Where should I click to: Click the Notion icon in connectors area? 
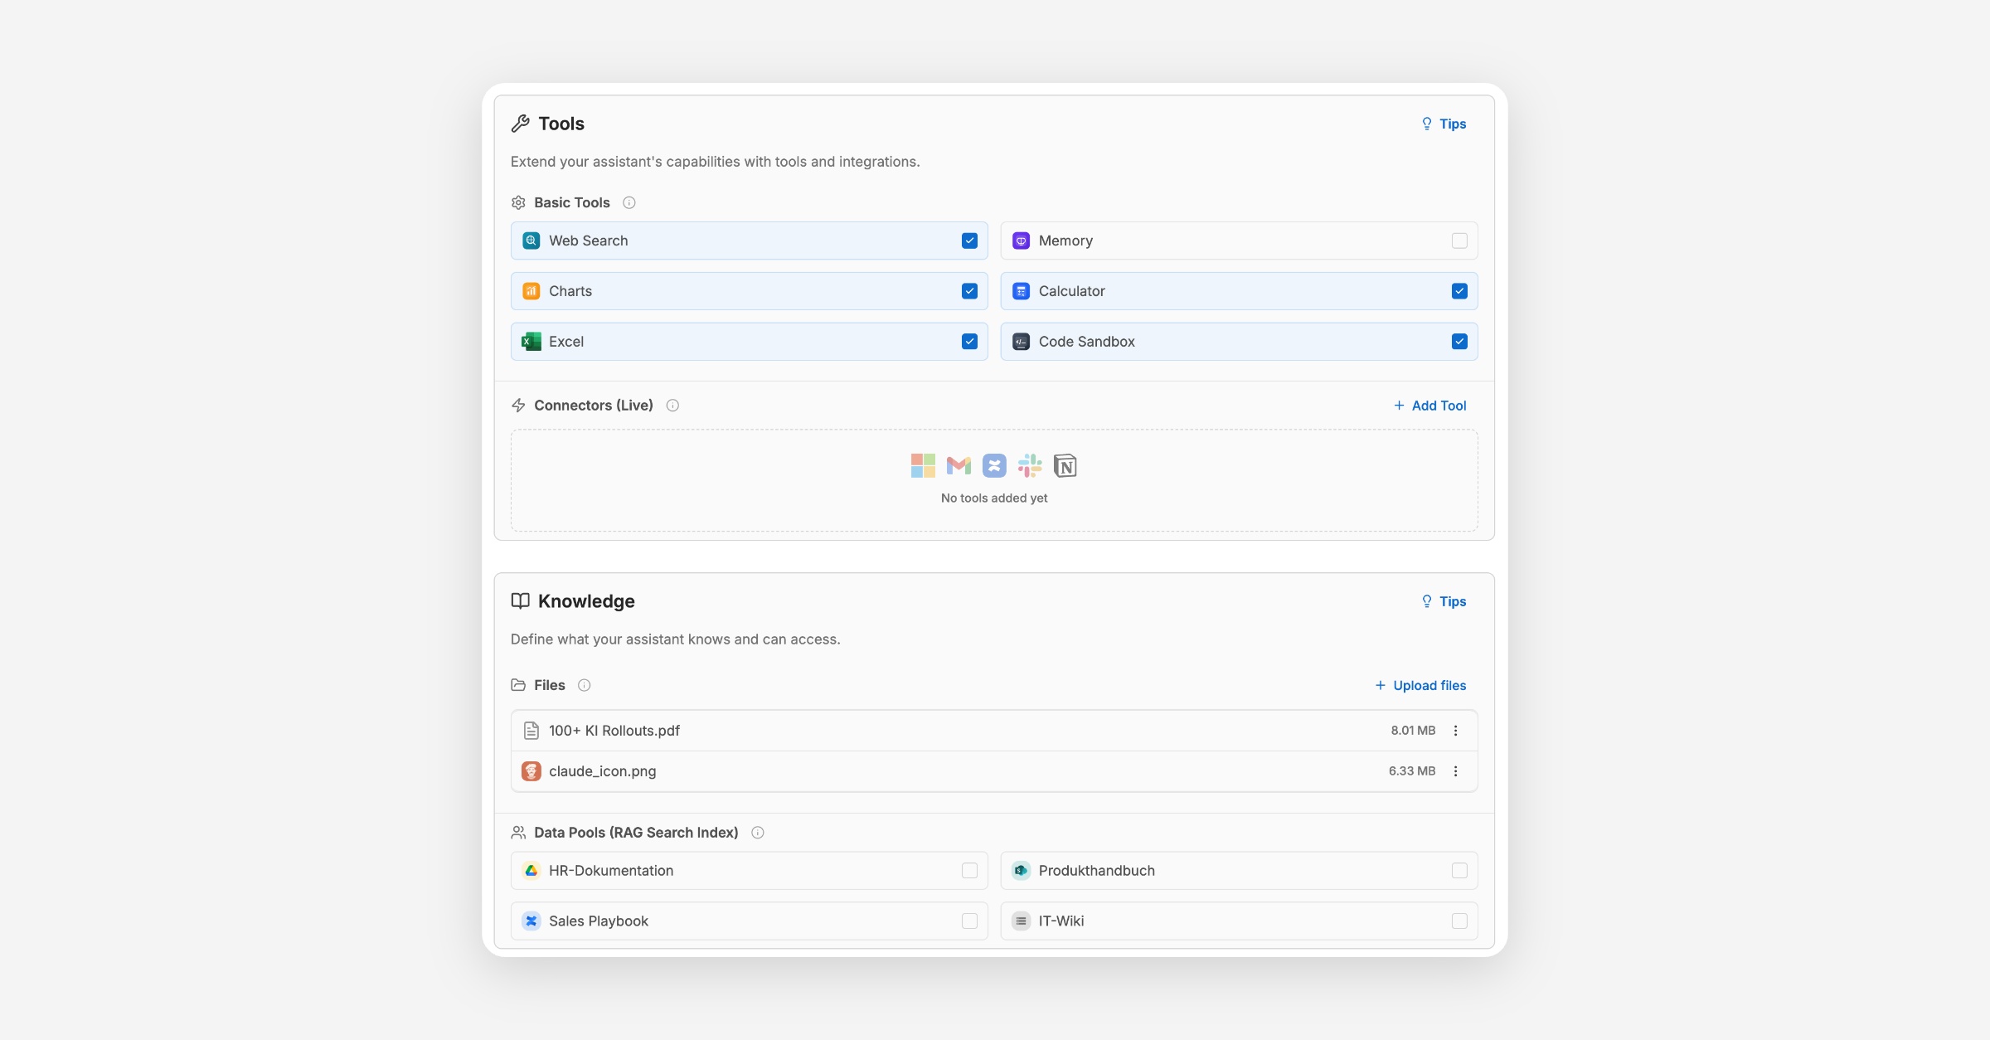click(x=1065, y=466)
